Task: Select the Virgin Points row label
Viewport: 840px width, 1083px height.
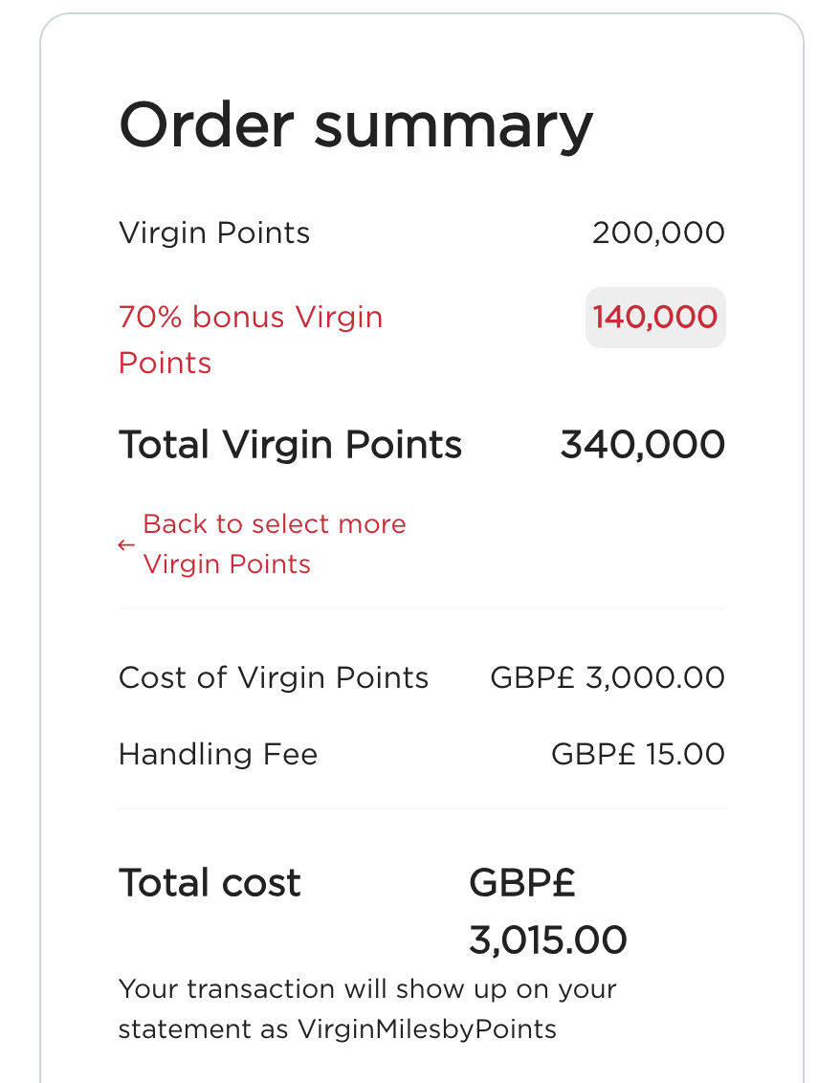Action: pos(214,232)
